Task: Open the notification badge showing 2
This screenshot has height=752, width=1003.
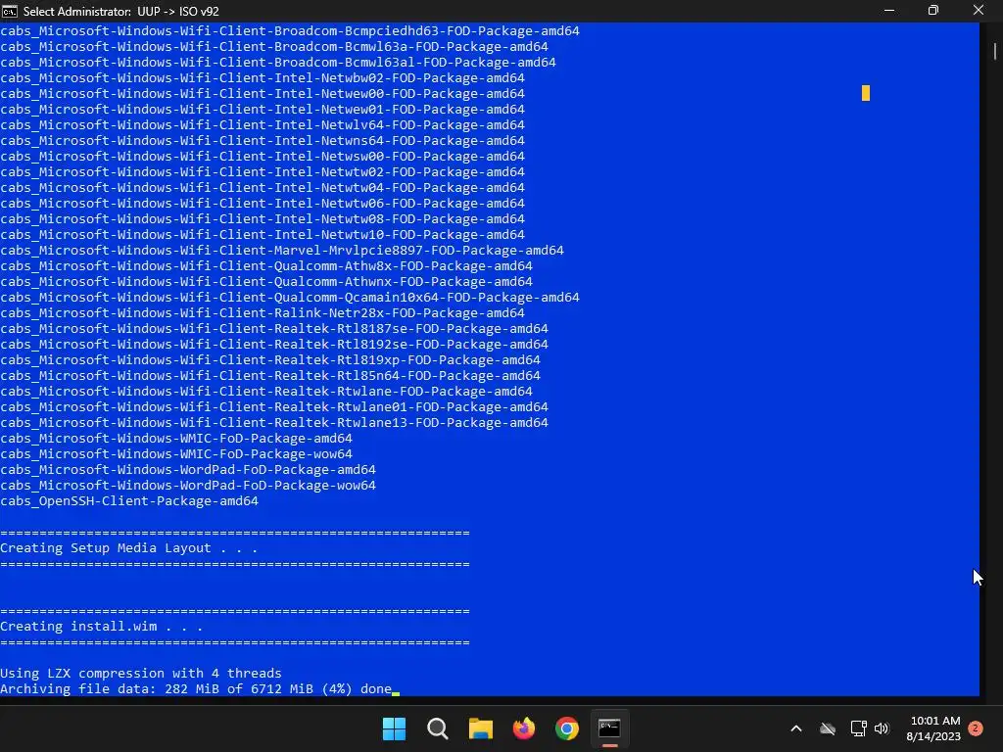Action: 976,728
